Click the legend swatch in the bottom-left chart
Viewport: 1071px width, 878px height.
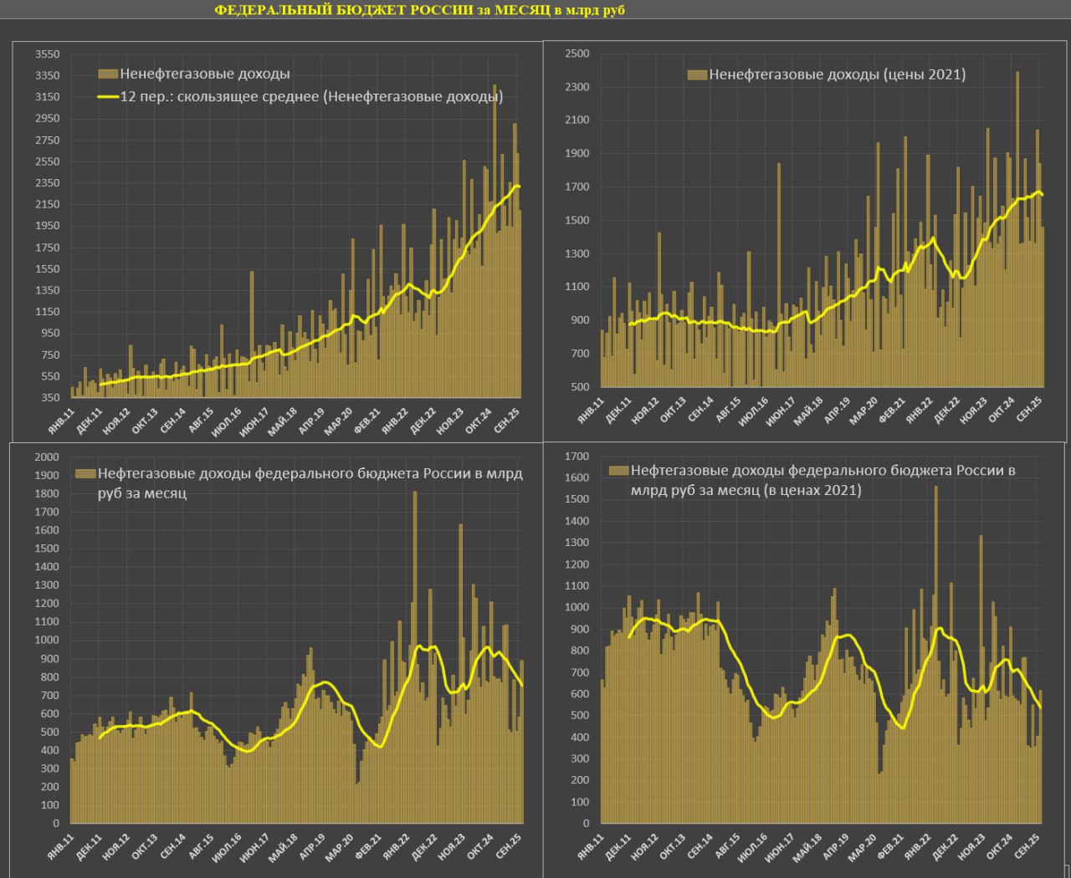coord(85,473)
